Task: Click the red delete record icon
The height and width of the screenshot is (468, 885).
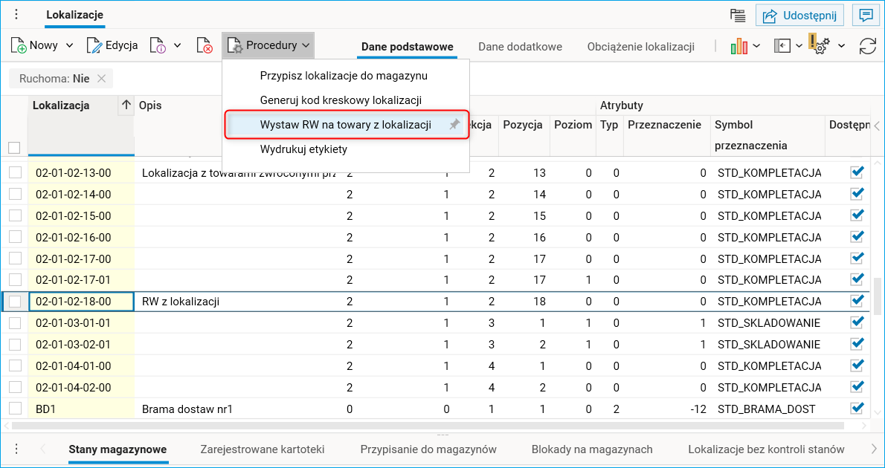Action: point(205,45)
